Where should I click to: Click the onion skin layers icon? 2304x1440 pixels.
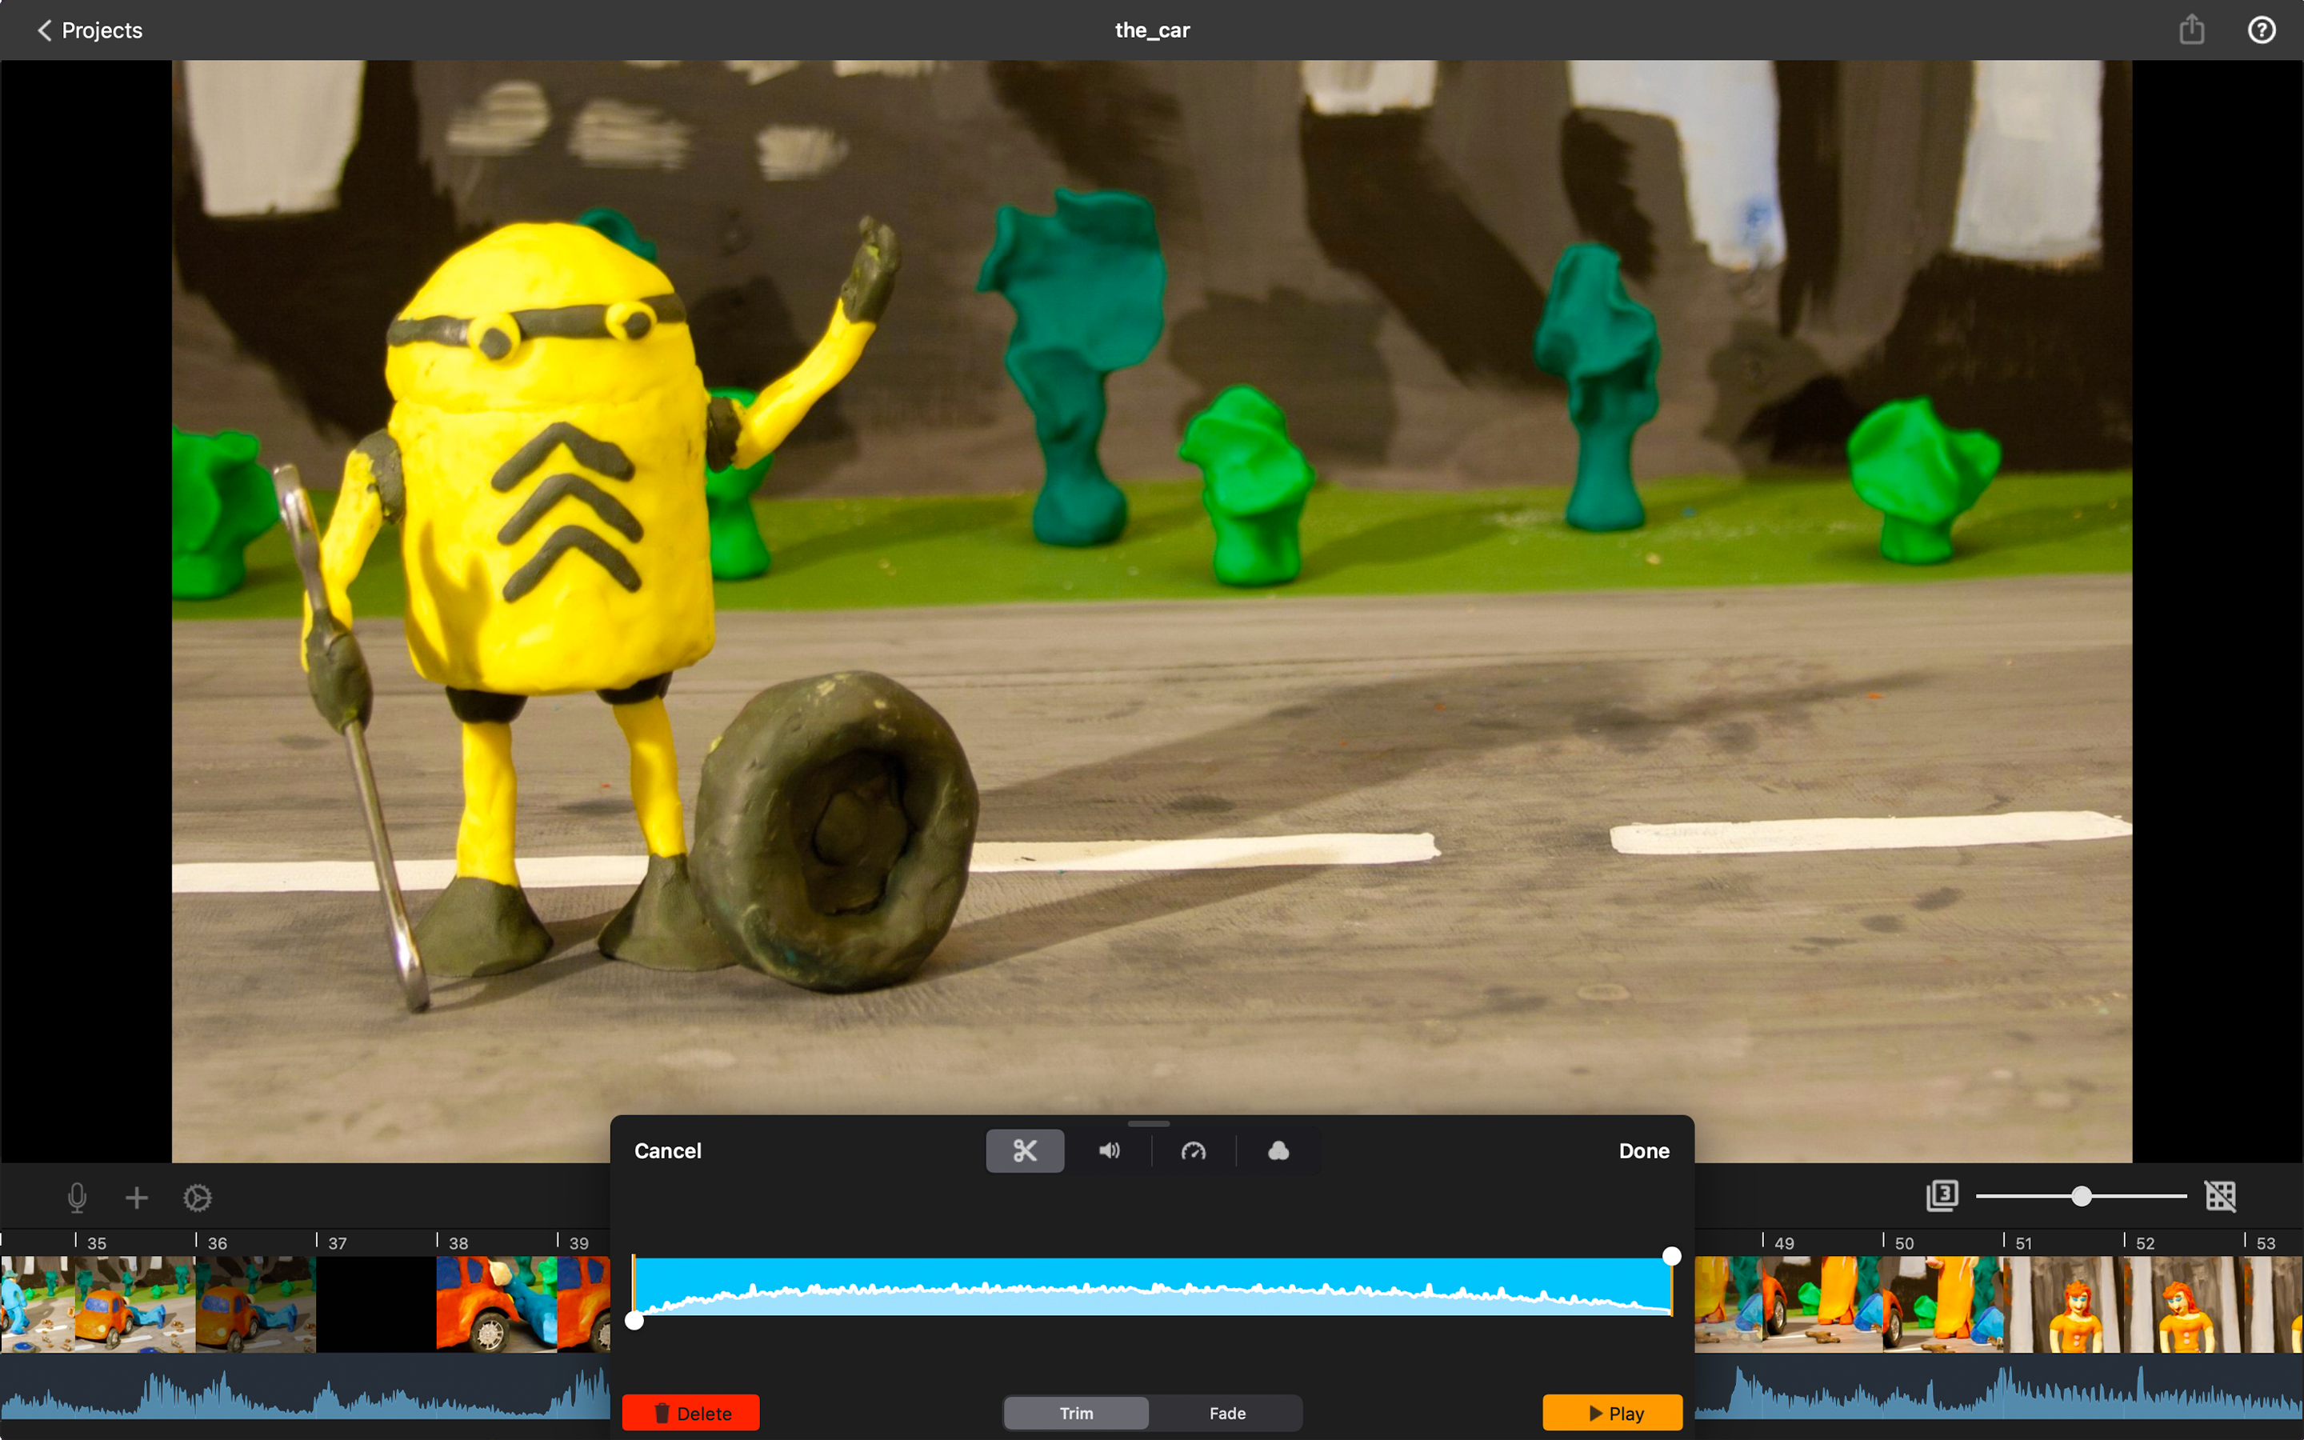pyautogui.click(x=1942, y=1195)
